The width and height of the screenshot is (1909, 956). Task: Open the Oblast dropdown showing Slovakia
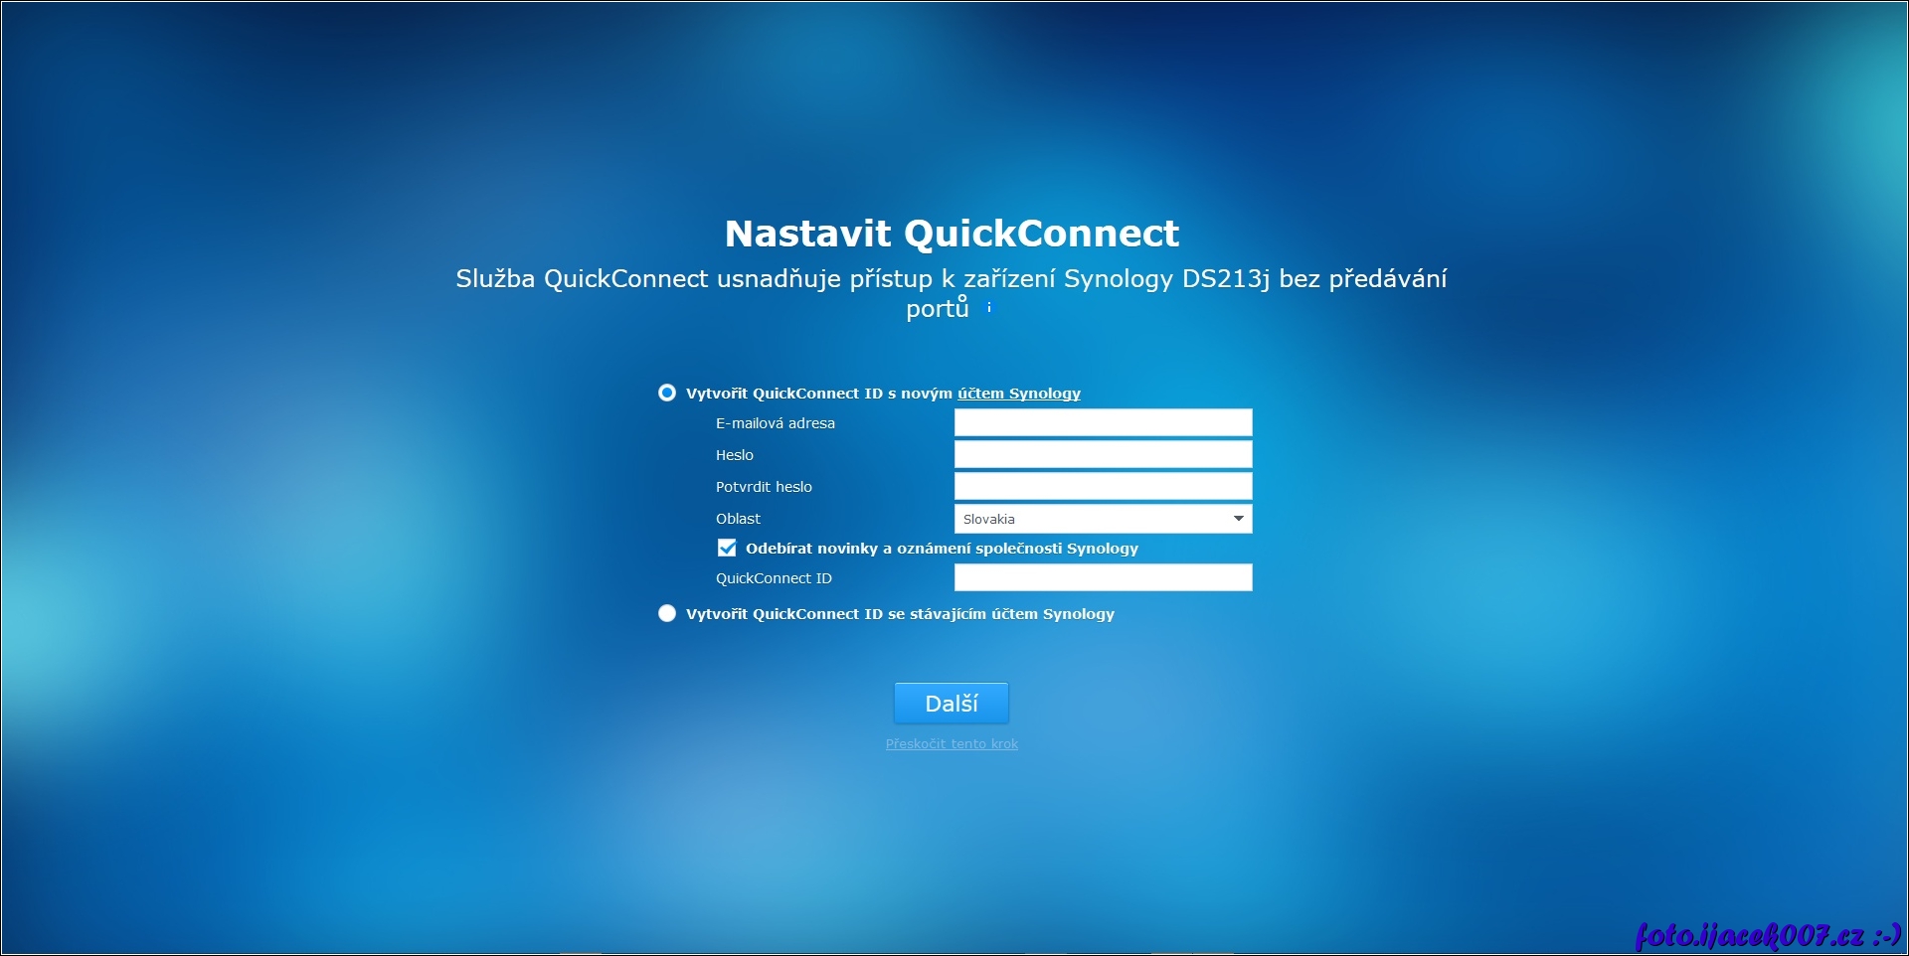(1091, 519)
